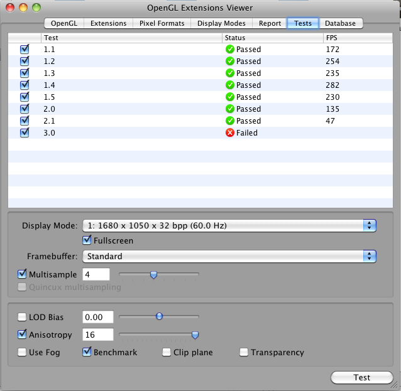Select the FPS value 172

point(332,49)
